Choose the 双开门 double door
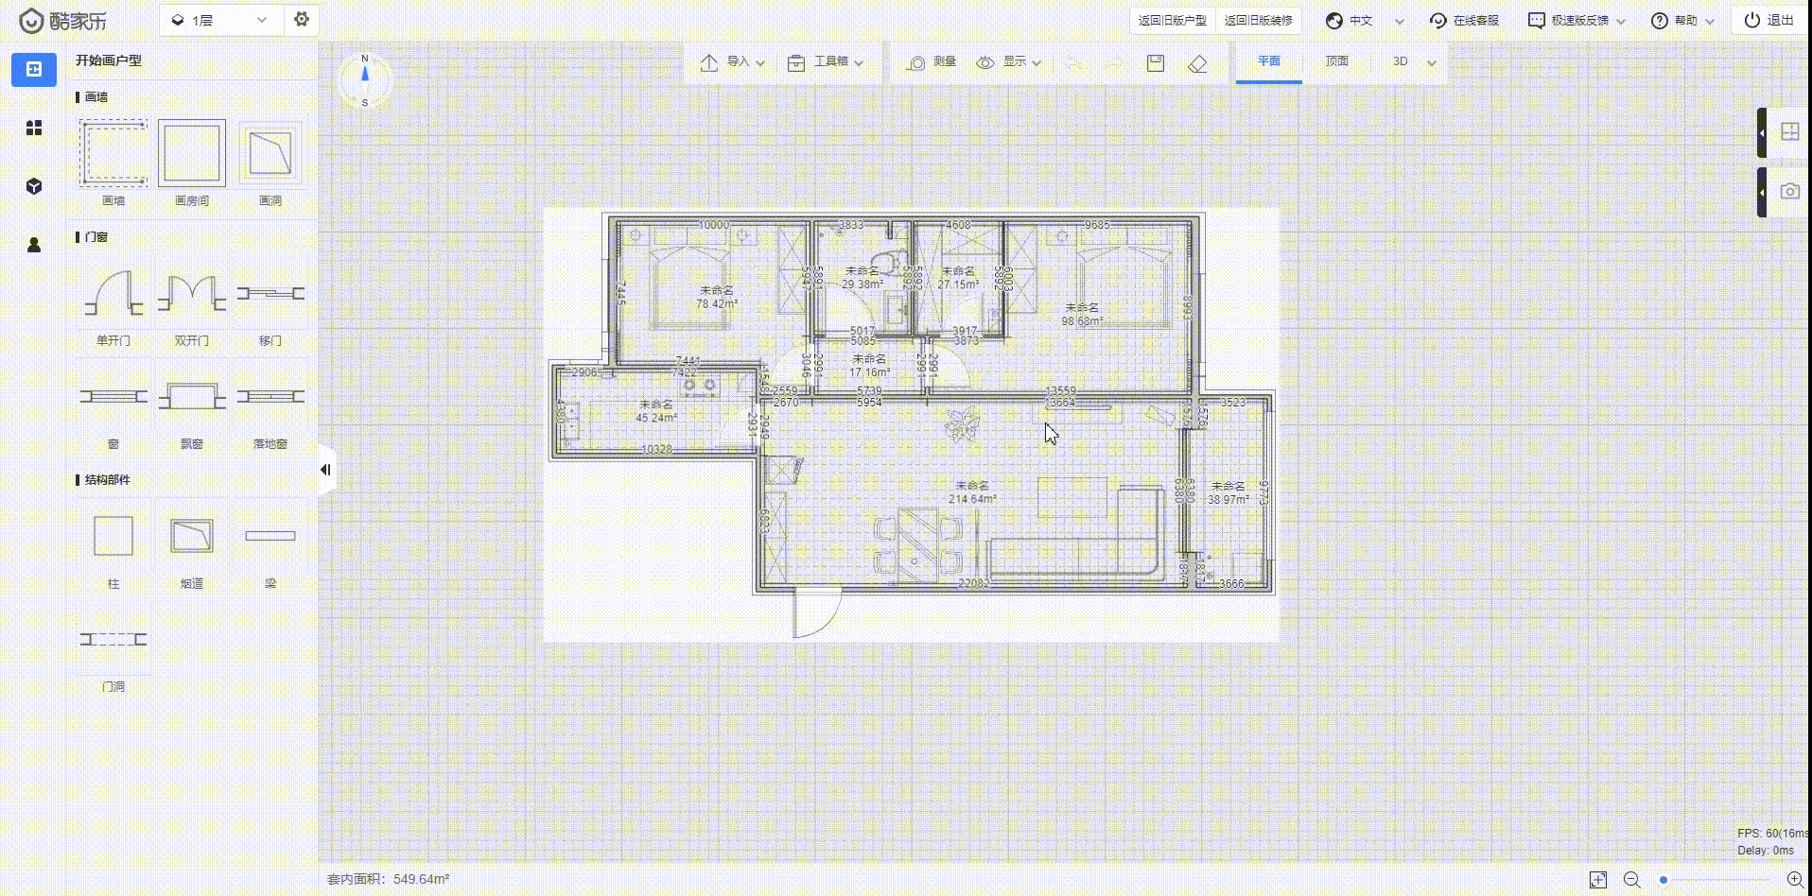1812x896 pixels. pos(192,305)
